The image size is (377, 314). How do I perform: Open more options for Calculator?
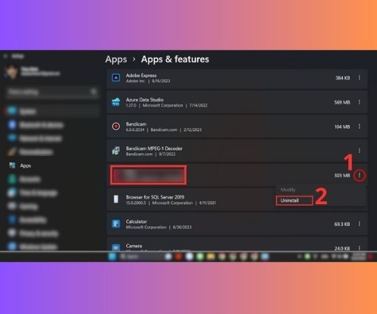point(359,224)
